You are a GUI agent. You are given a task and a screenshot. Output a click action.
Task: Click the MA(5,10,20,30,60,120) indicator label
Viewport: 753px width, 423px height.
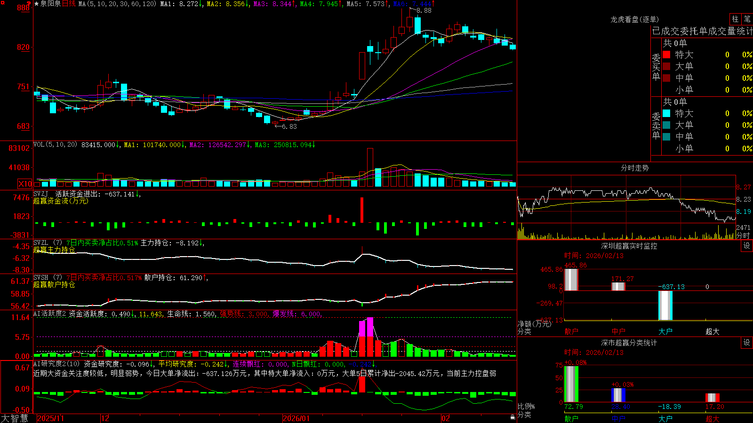pyautogui.click(x=118, y=4)
